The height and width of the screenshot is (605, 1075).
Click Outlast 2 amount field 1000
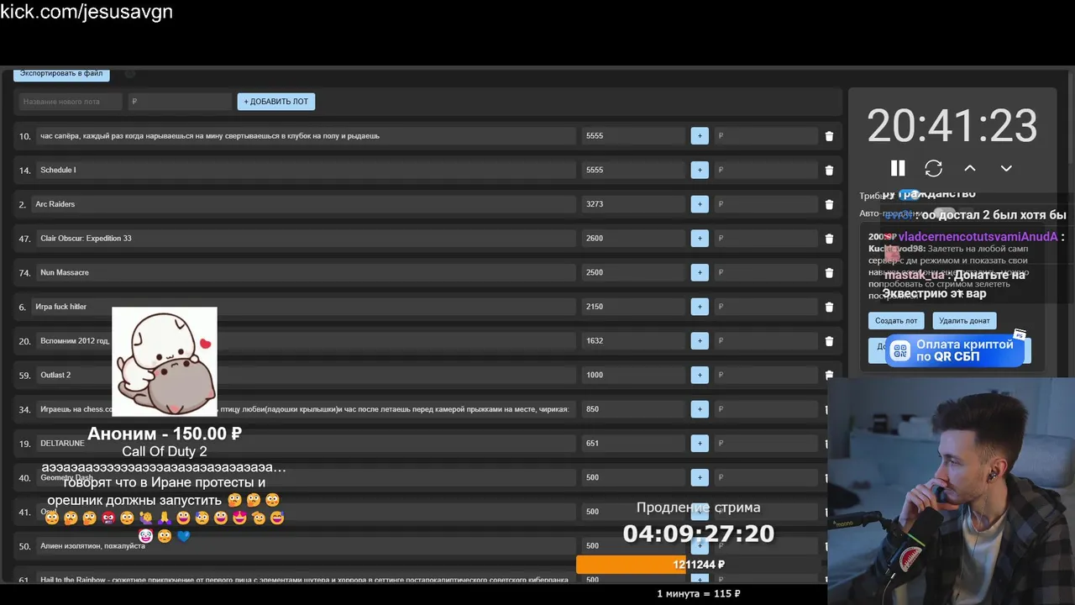tap(633, 375)
